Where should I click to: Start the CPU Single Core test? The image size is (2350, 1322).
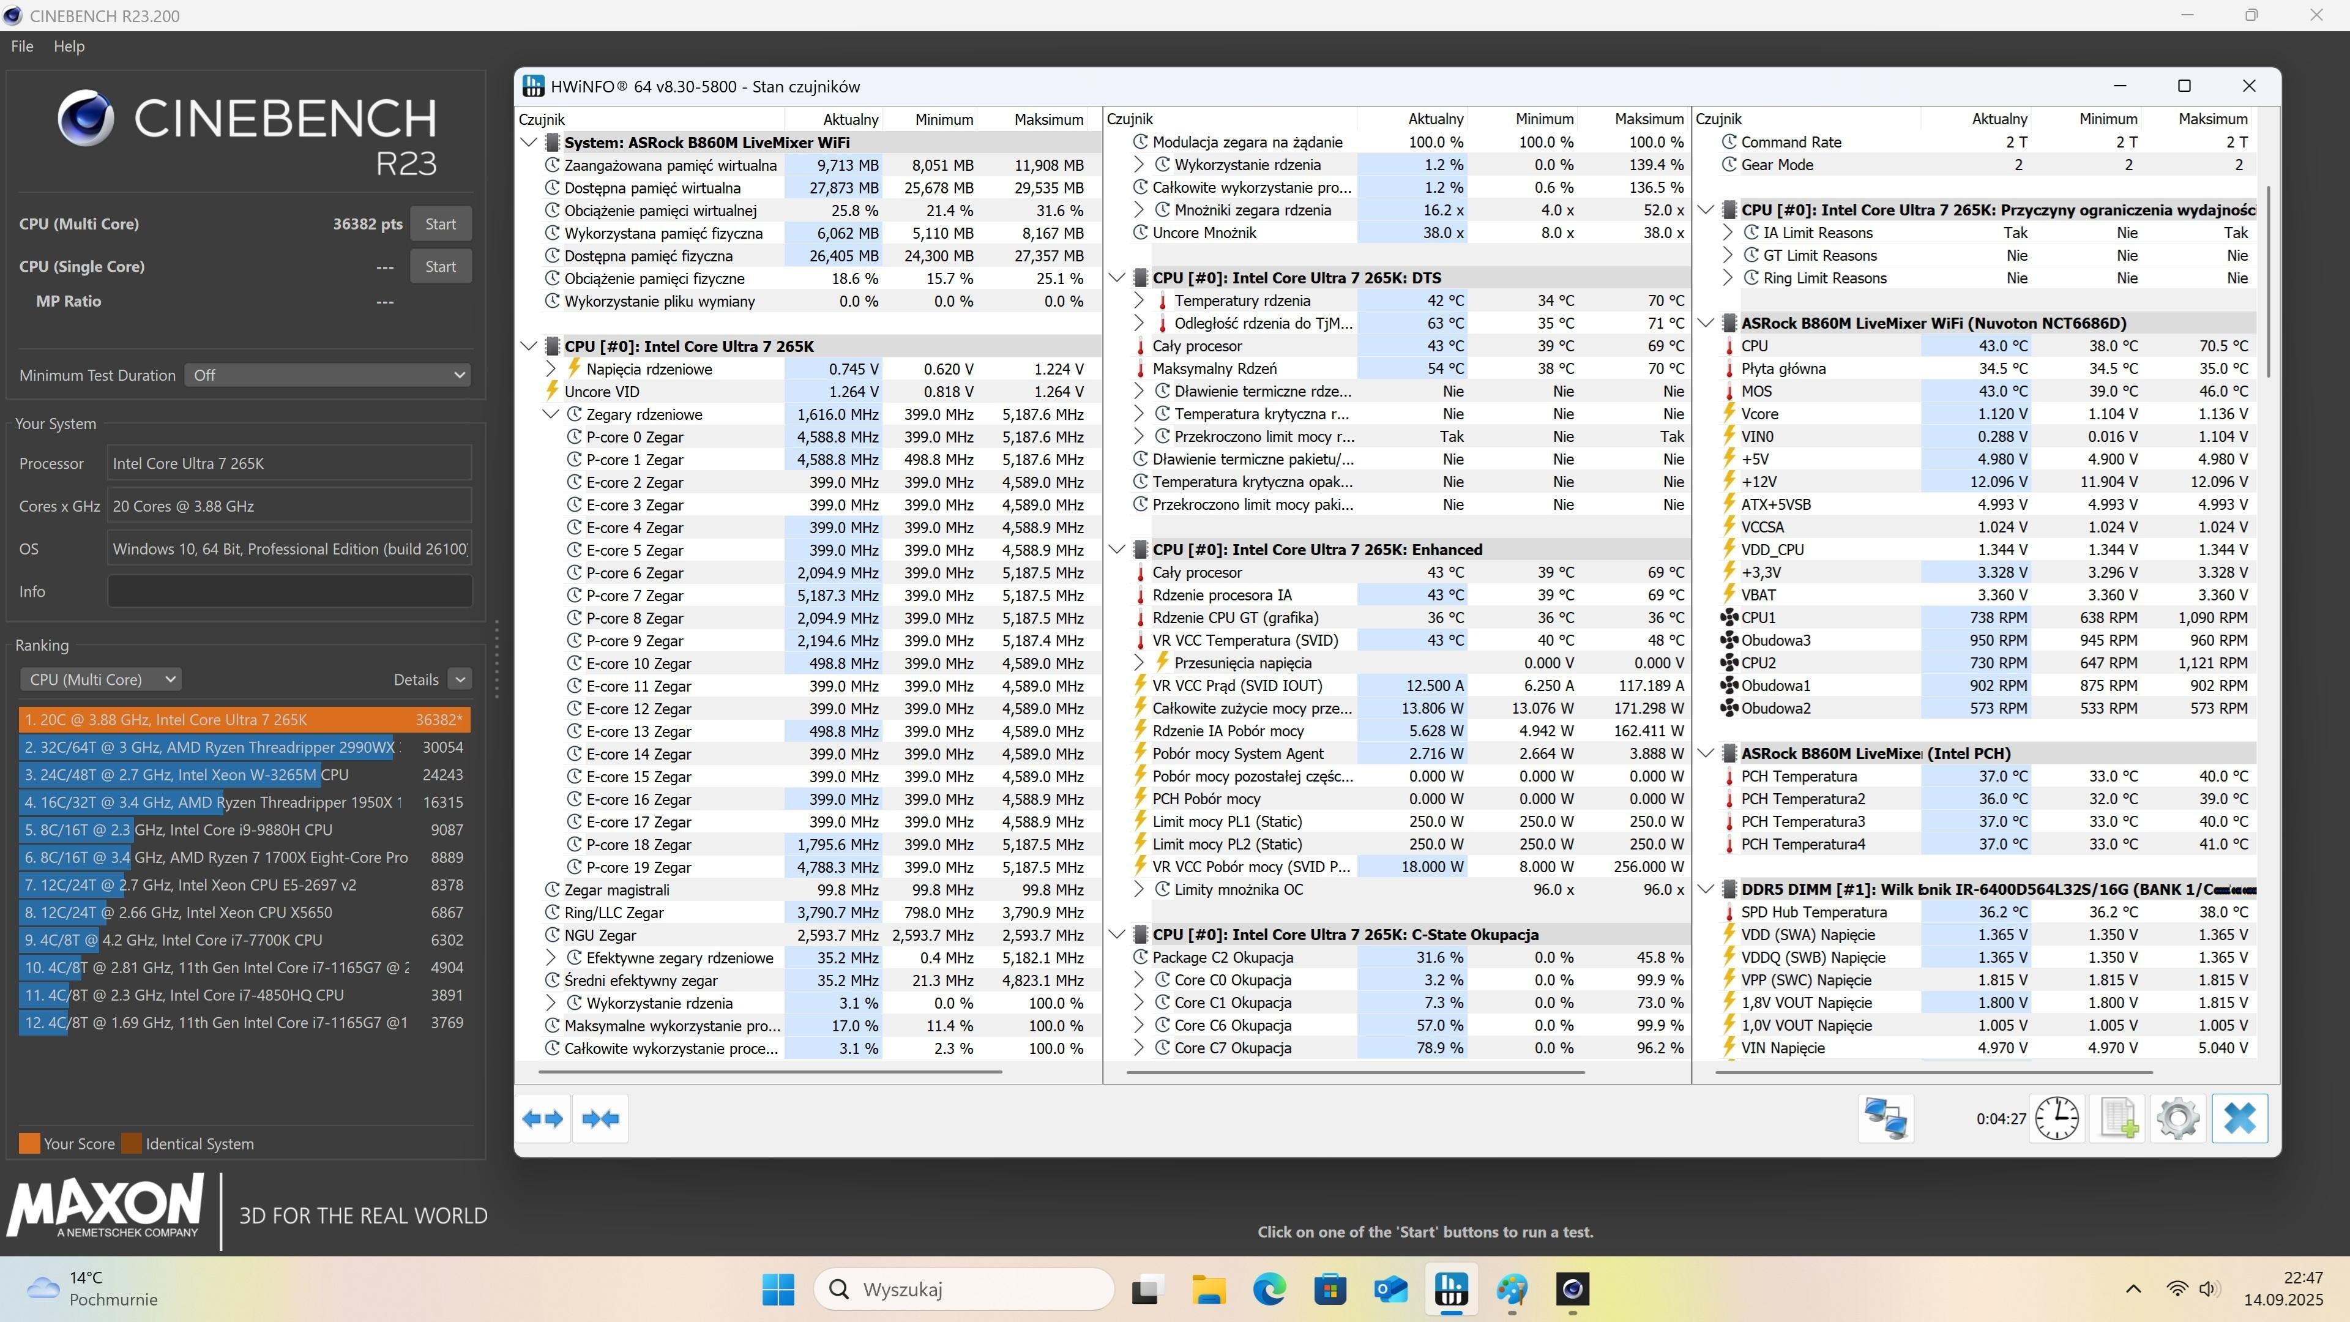(440, 266)
